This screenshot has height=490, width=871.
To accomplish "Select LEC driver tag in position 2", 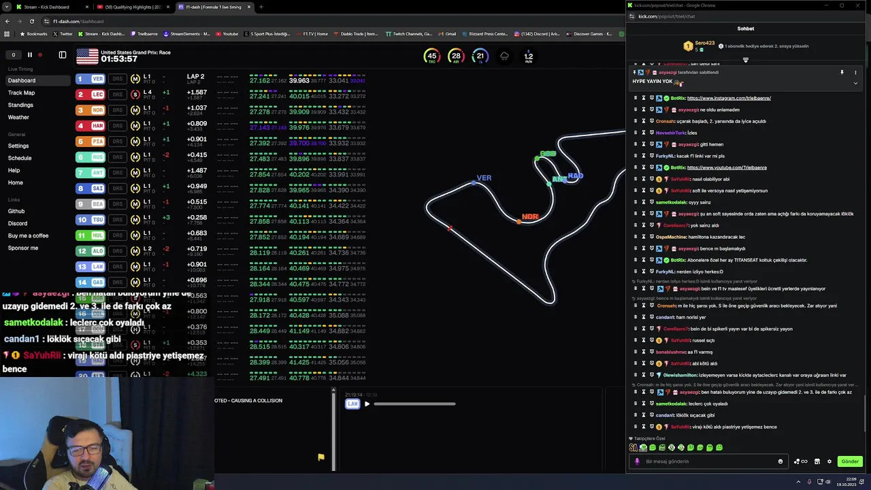I will (90, 95).
